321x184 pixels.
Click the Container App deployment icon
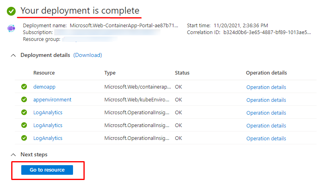[11, 29]
